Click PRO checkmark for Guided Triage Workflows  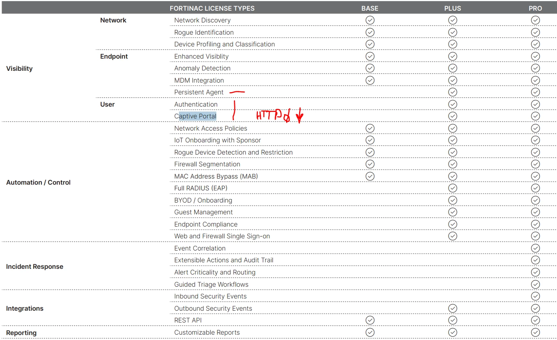pos(535,284)
